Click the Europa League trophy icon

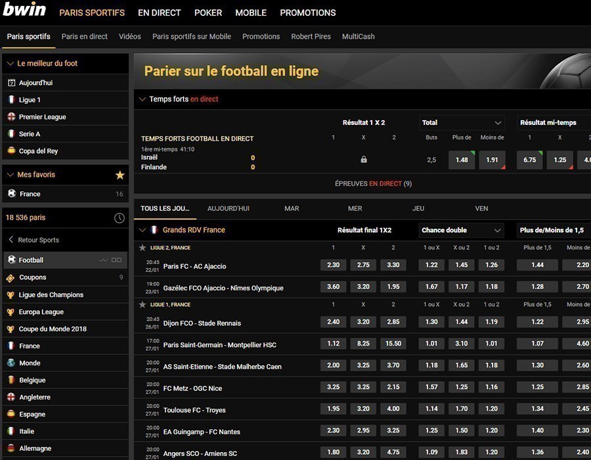(11, 312)
